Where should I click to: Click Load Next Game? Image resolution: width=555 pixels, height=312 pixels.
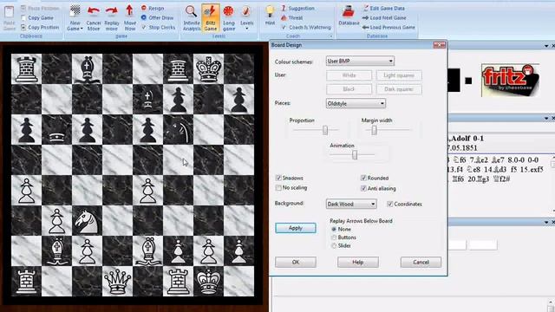tap(384, 17)
